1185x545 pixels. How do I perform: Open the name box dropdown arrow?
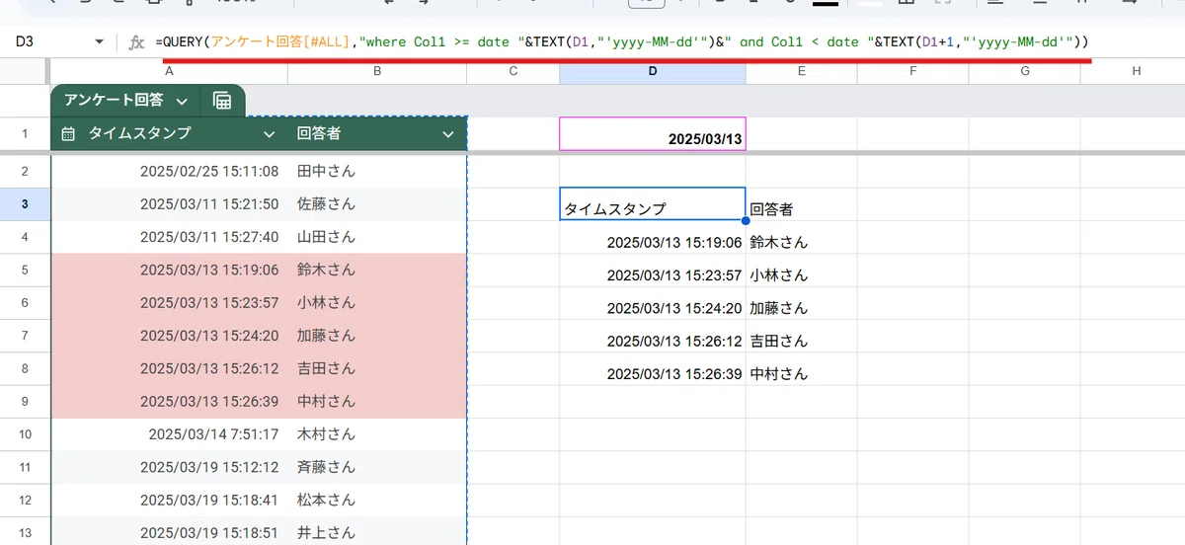click(x=98, y=42)
